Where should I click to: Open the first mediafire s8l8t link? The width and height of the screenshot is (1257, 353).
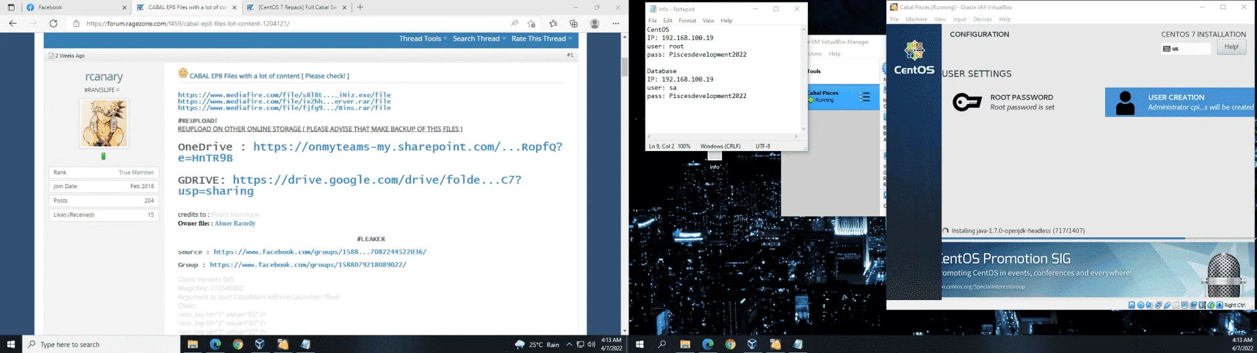click(x=284, y=95)
